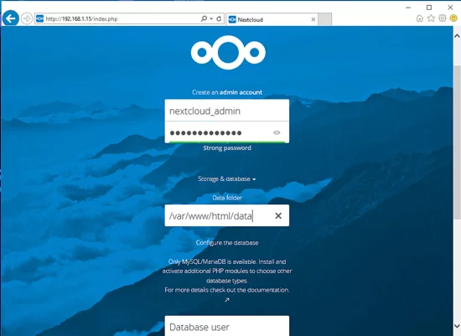The image size is (461, 336).
Task: Collapse the Storage & database section
Action: tap(226, 178)
